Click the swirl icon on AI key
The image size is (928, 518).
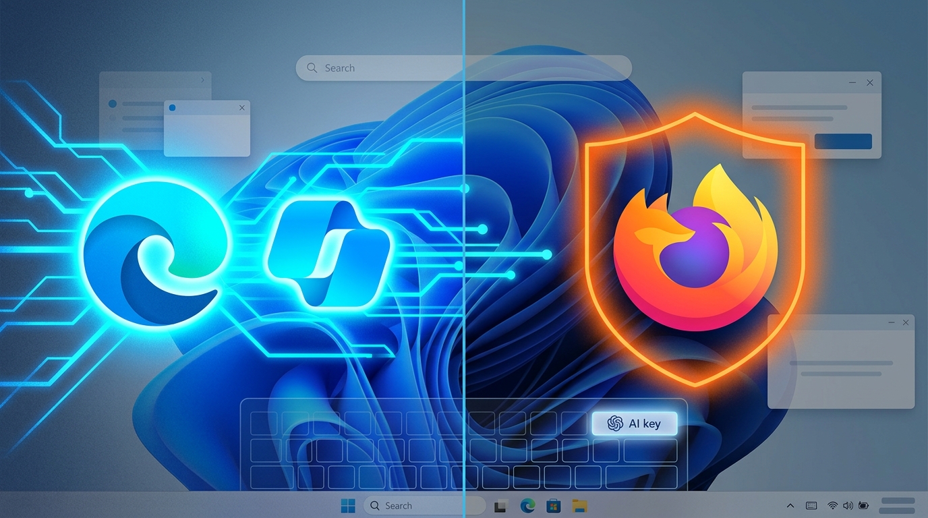(614, 424)
